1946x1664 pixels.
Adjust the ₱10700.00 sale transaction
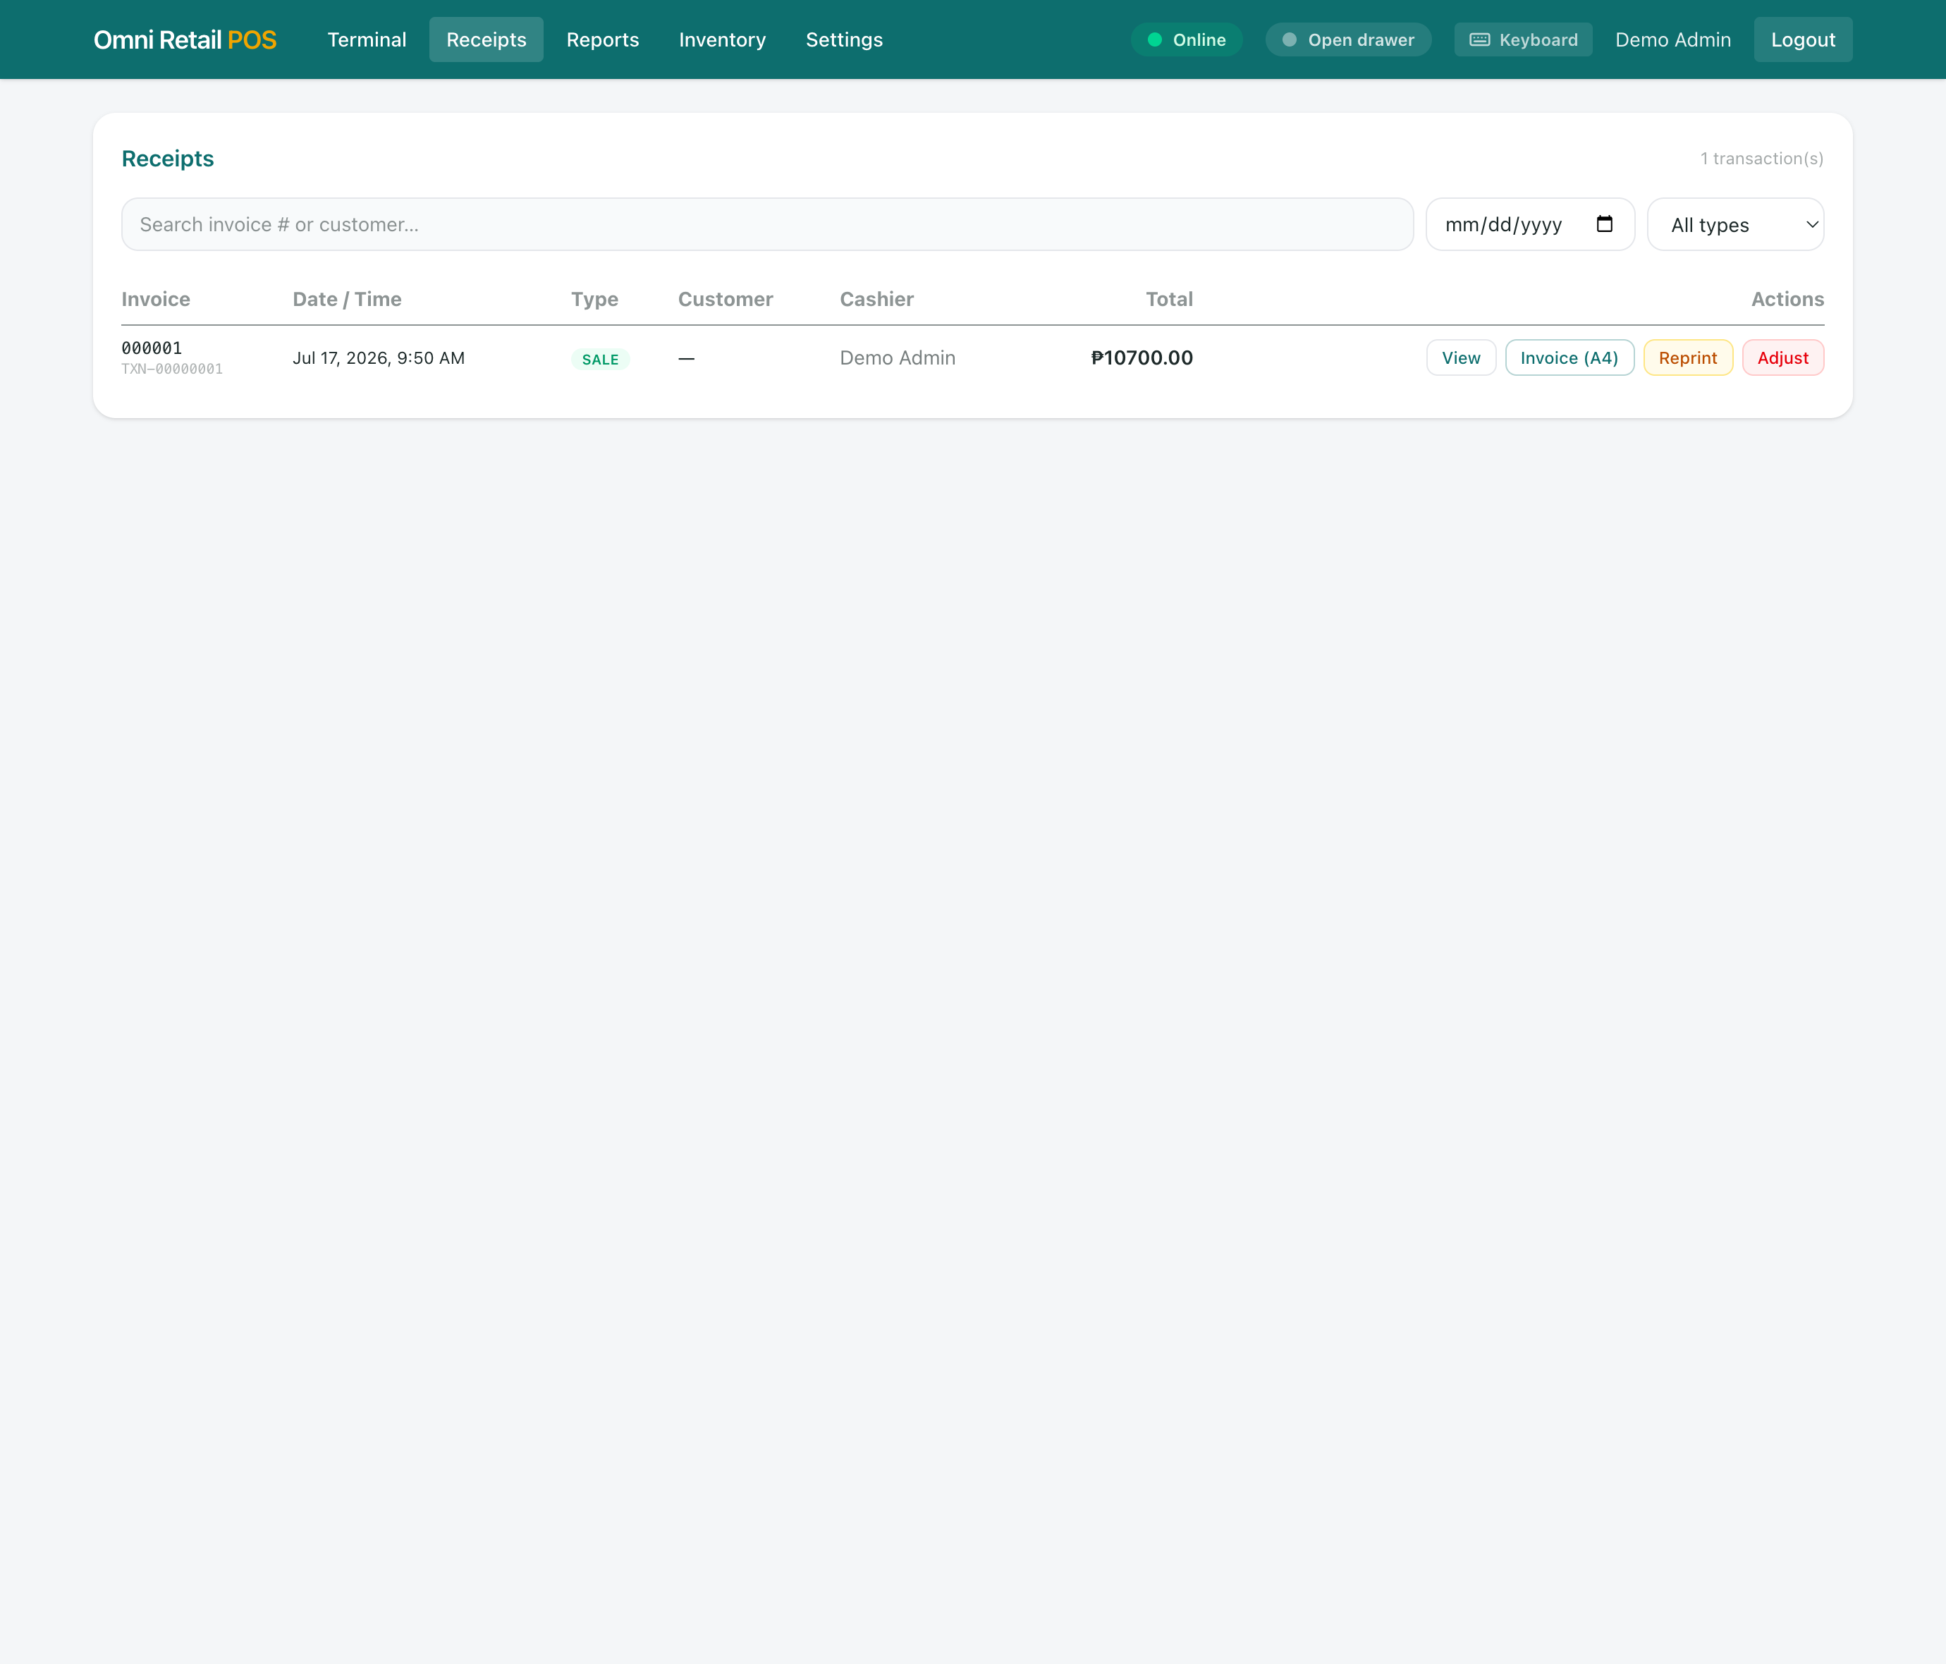click(1782, 357)
